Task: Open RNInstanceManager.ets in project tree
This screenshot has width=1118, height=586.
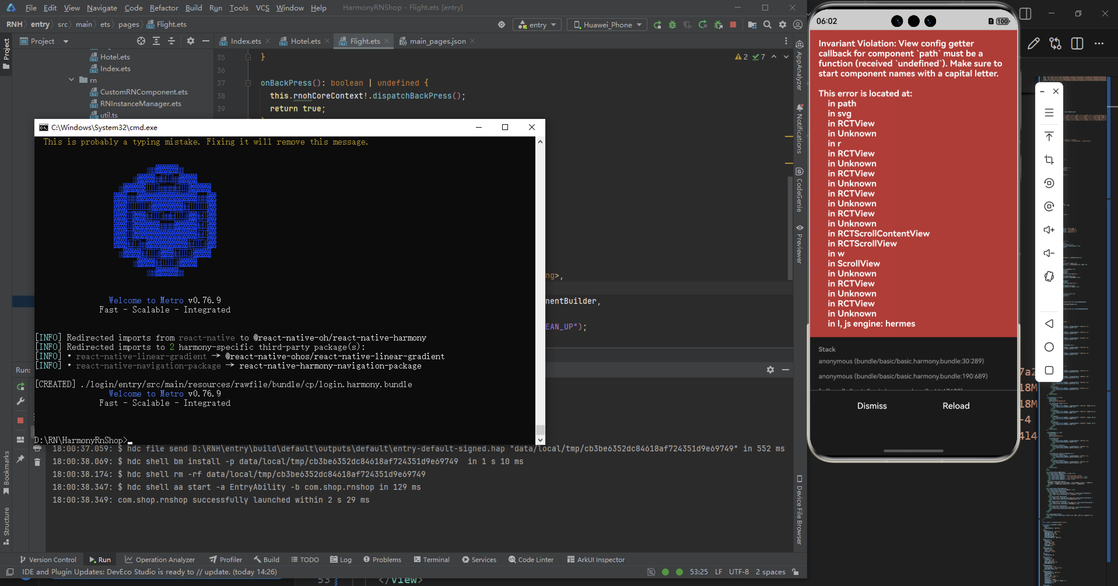Action: coord(140,103)
